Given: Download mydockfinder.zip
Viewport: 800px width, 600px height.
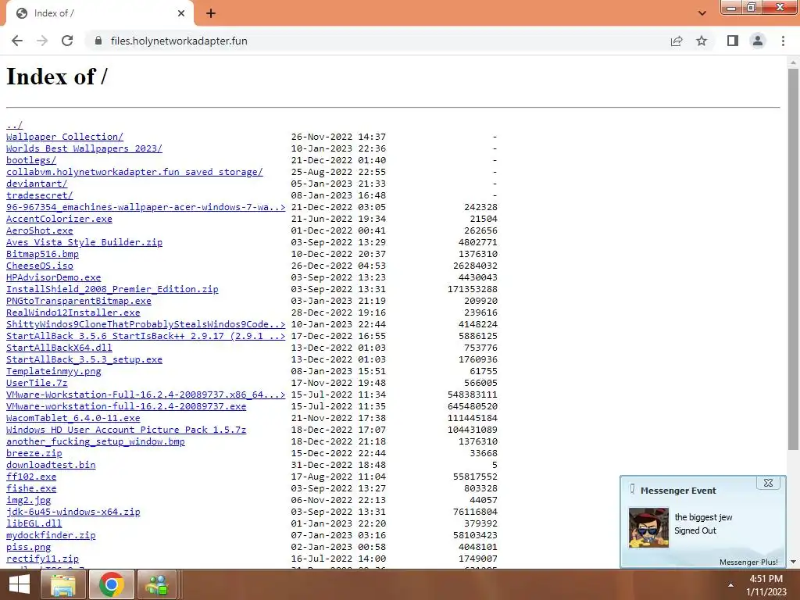Looking at the screenshot, I should [51, 536].
